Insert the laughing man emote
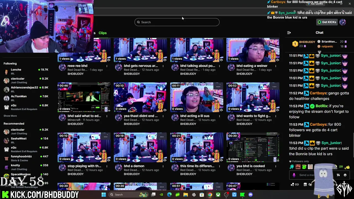This screenshot has height=199, width=354. 298,167
